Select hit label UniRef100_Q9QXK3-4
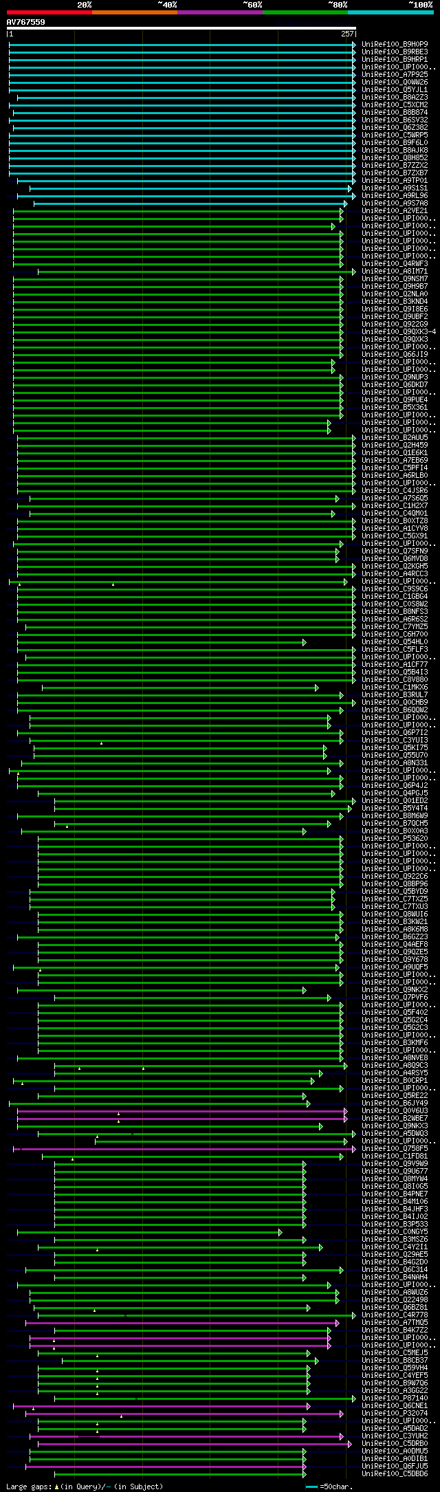 click(399, 331)
